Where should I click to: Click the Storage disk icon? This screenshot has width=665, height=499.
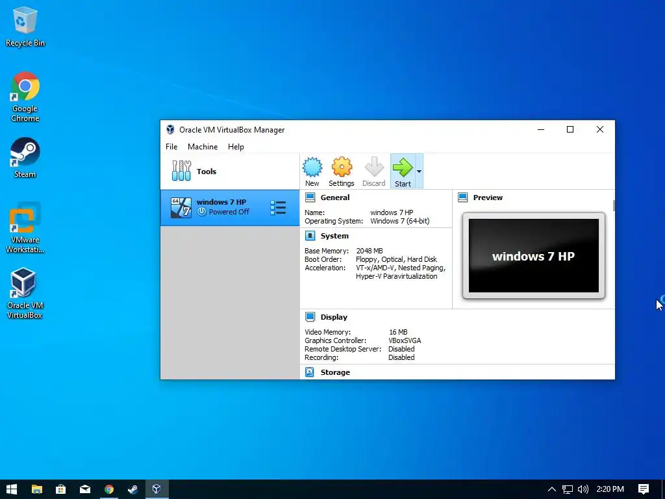310,372
